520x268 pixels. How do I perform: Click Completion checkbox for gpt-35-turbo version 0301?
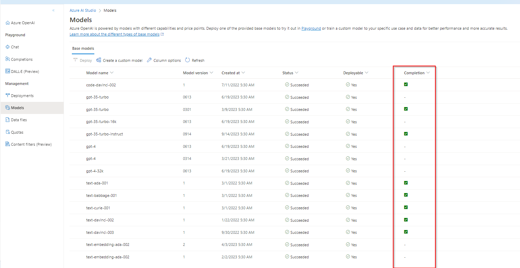coord(406,109)
